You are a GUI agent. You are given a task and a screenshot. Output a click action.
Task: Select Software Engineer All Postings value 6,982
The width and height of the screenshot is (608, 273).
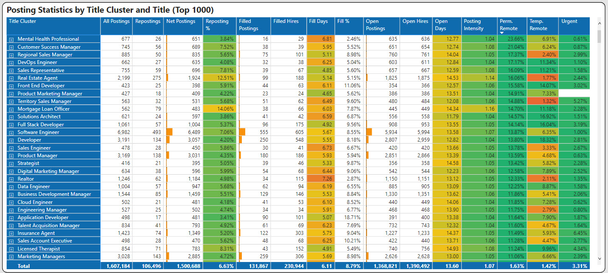click(117, 132)
